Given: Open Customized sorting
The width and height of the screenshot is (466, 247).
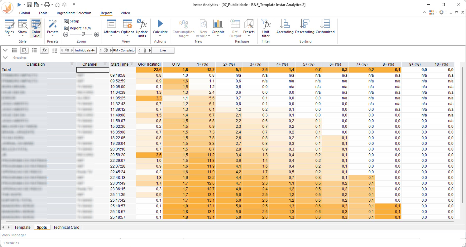Looking at the screenshot, I should click(x=325, y=24).
